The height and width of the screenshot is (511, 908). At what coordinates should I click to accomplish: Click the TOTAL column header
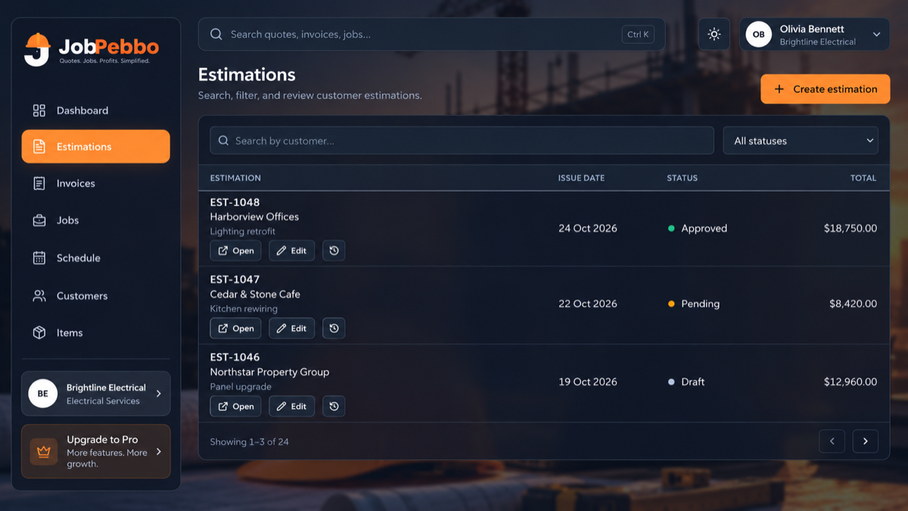pos(863,178)
